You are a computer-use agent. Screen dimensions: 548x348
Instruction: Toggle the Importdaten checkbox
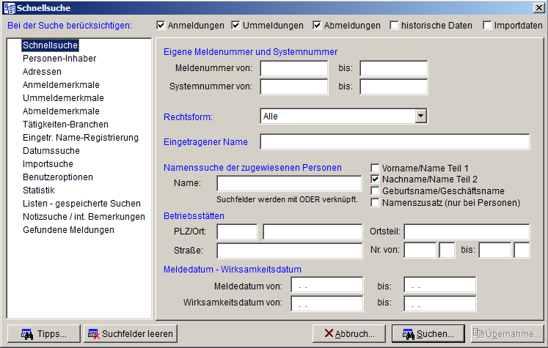tap(488, 26)
